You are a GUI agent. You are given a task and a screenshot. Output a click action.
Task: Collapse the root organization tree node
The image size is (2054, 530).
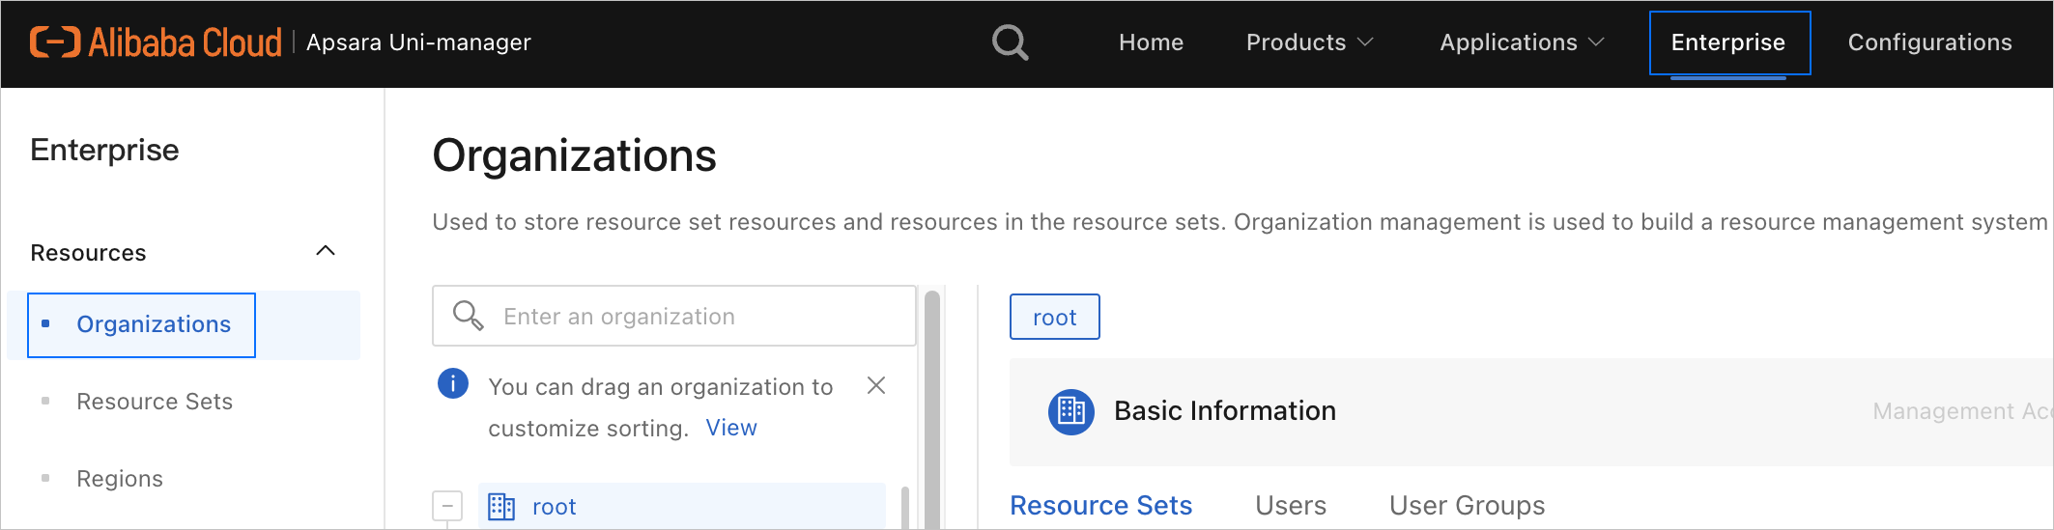coord(447,506)
